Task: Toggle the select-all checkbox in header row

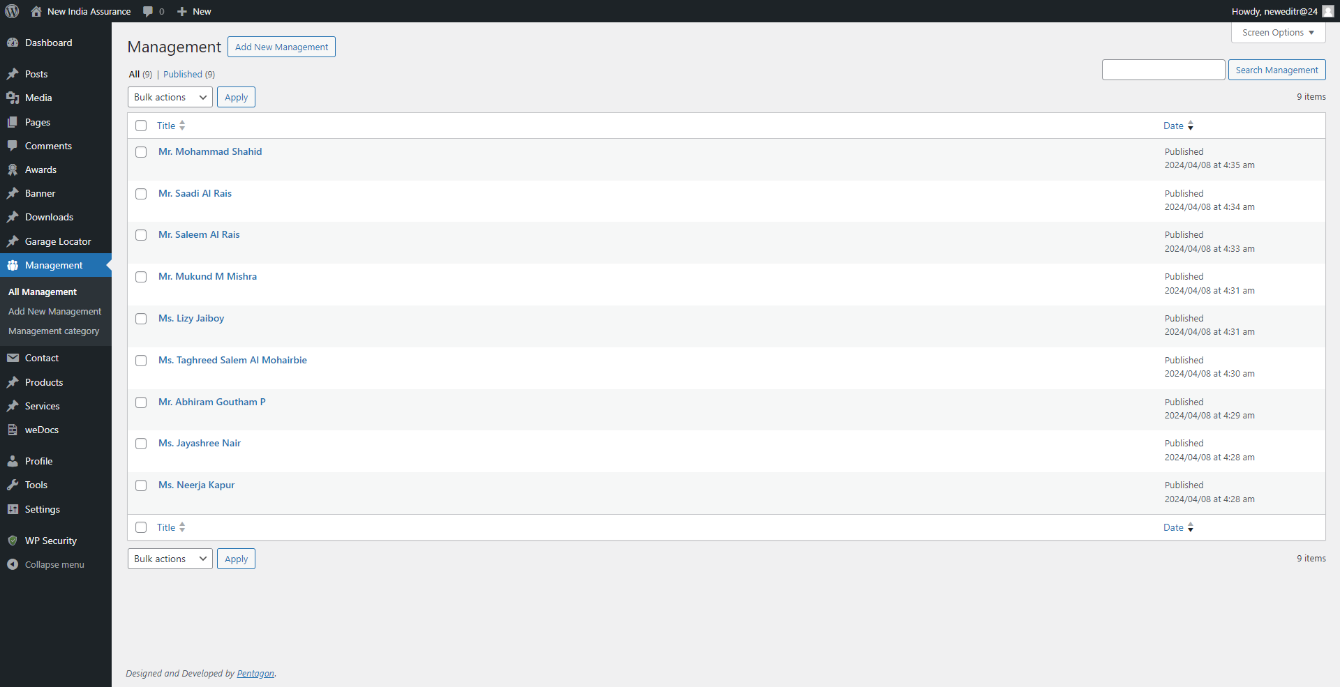Action: tap(141, 126)
